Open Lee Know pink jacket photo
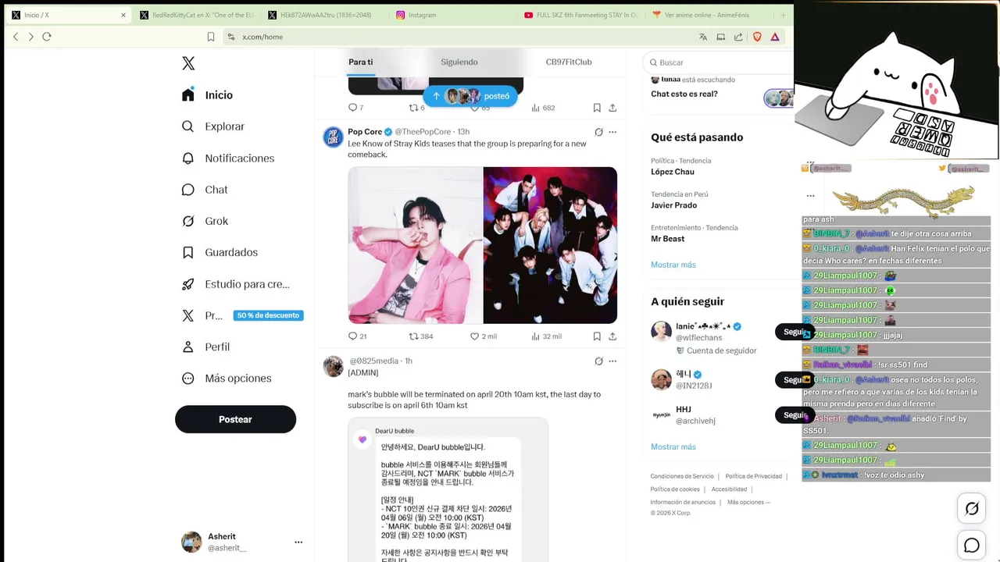Viewport: 1000px width, 562px height. click(415, 245)
